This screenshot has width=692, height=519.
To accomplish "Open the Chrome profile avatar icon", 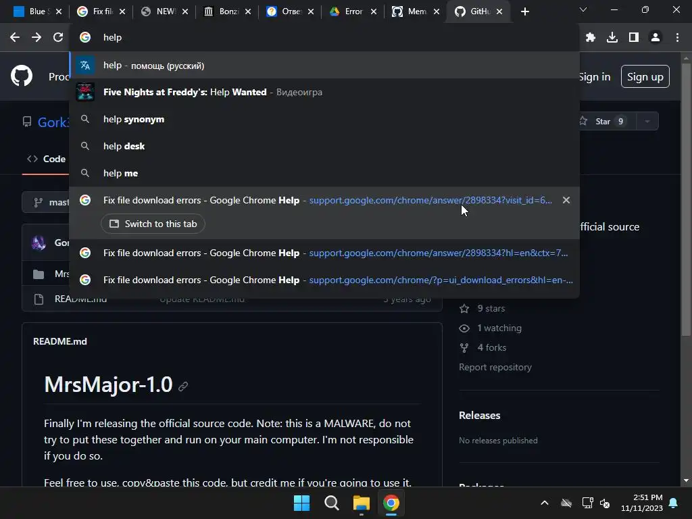I will tap(656, 38).
